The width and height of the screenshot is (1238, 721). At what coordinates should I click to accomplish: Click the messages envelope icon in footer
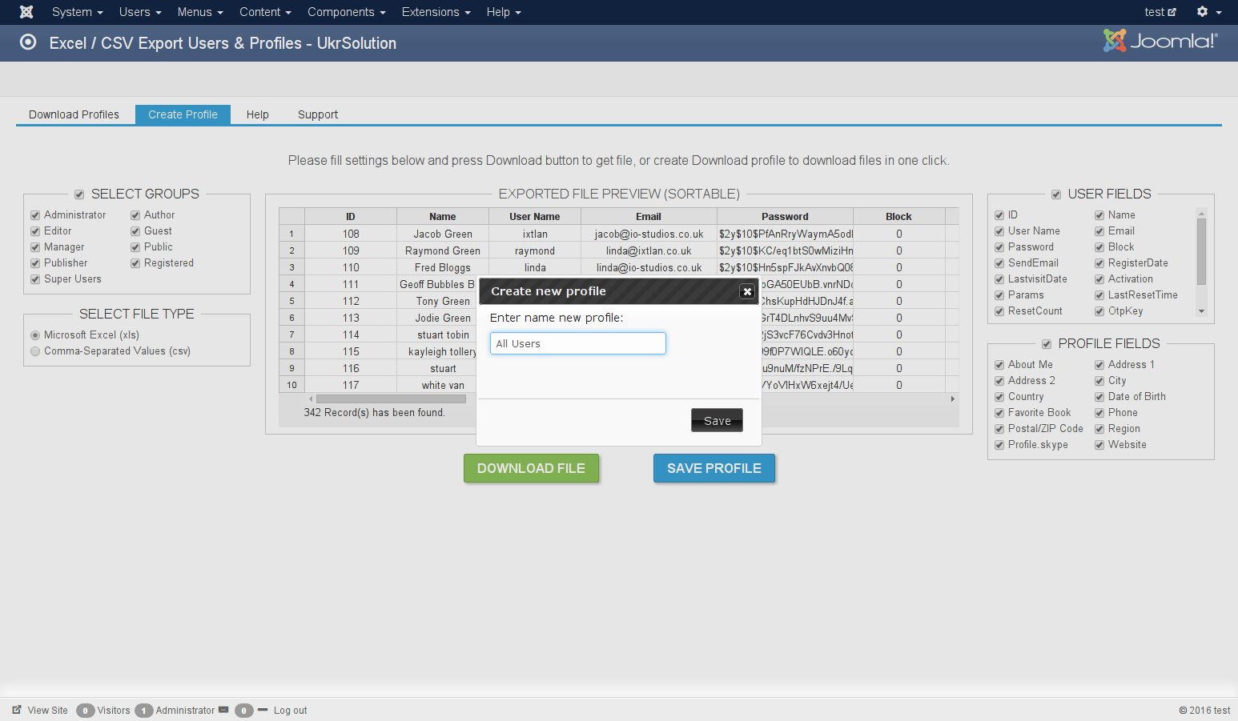point(223,710)
